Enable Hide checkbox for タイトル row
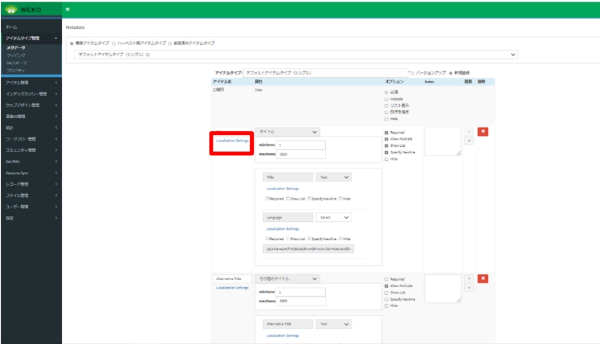This screenshot has height=344, width=600. click(x=386, y=159)
